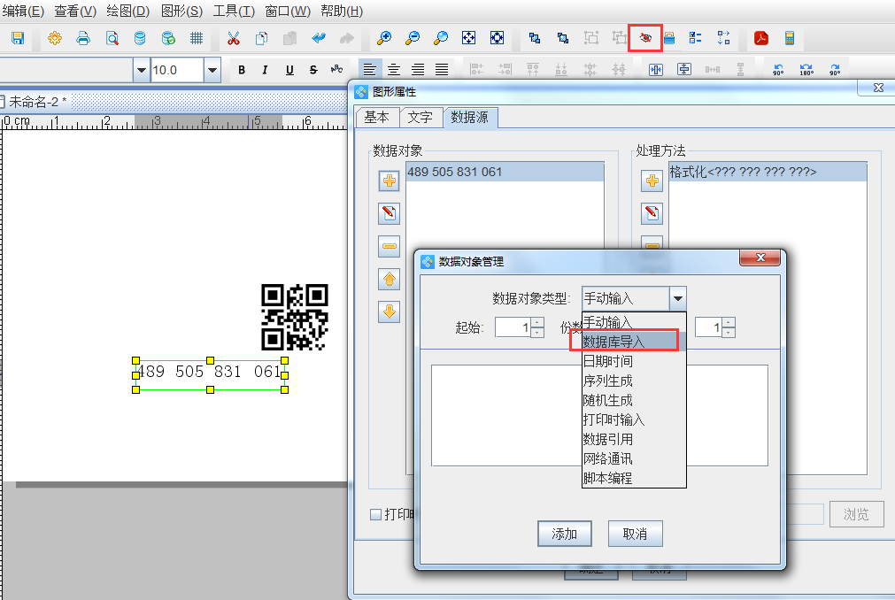The height and width of the screenshot is (600, 895).
Task: Move the data object up with the arrow icon
Action: tap(389, 280)
